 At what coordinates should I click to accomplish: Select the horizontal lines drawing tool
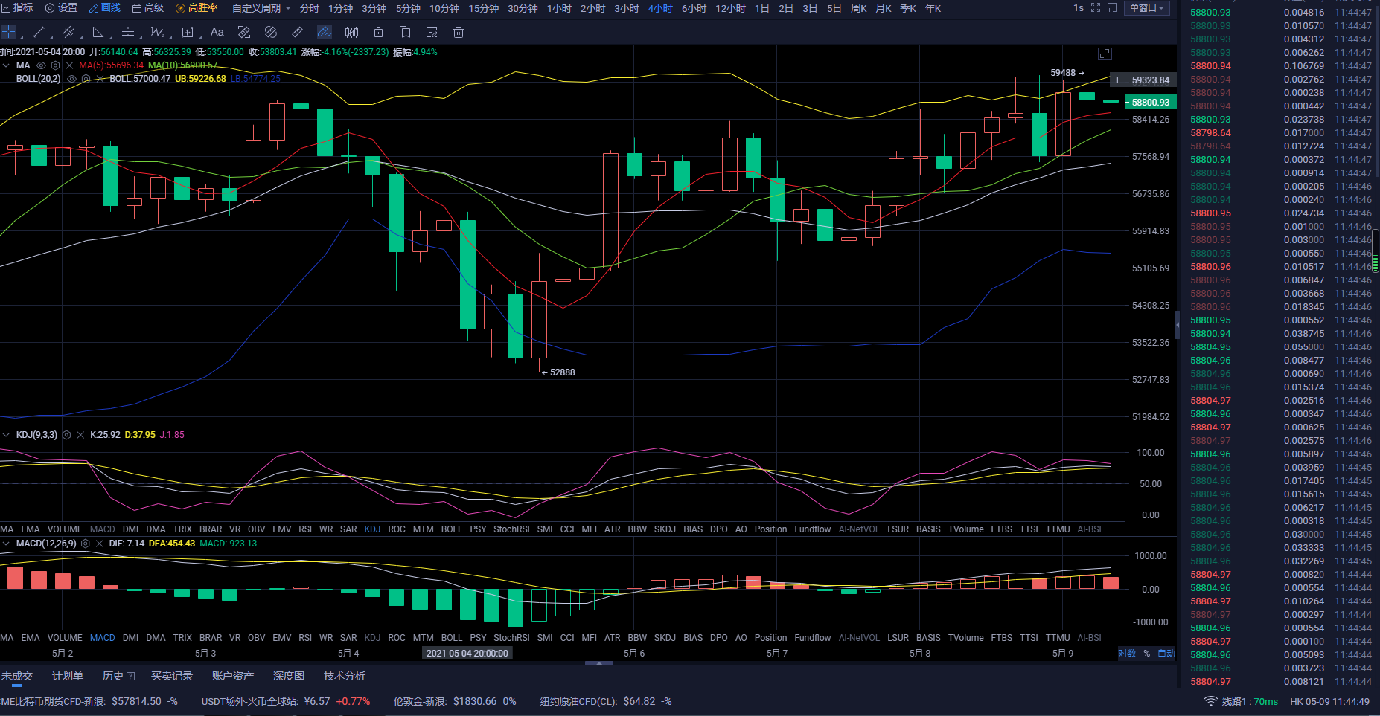coord(127,32)
